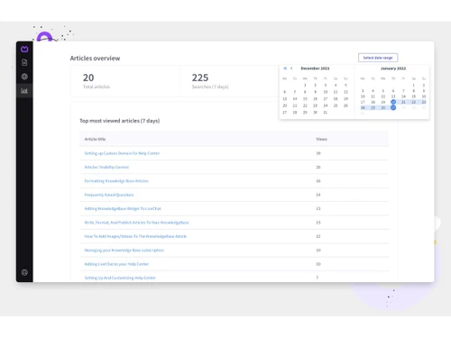Pick December 1 in the calendar
The image size is (451, 338).
tap(305, 86)
